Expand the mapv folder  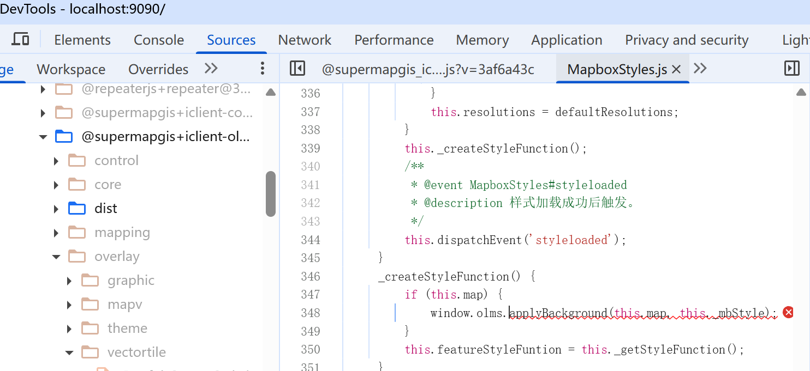[x=69, y=305]
